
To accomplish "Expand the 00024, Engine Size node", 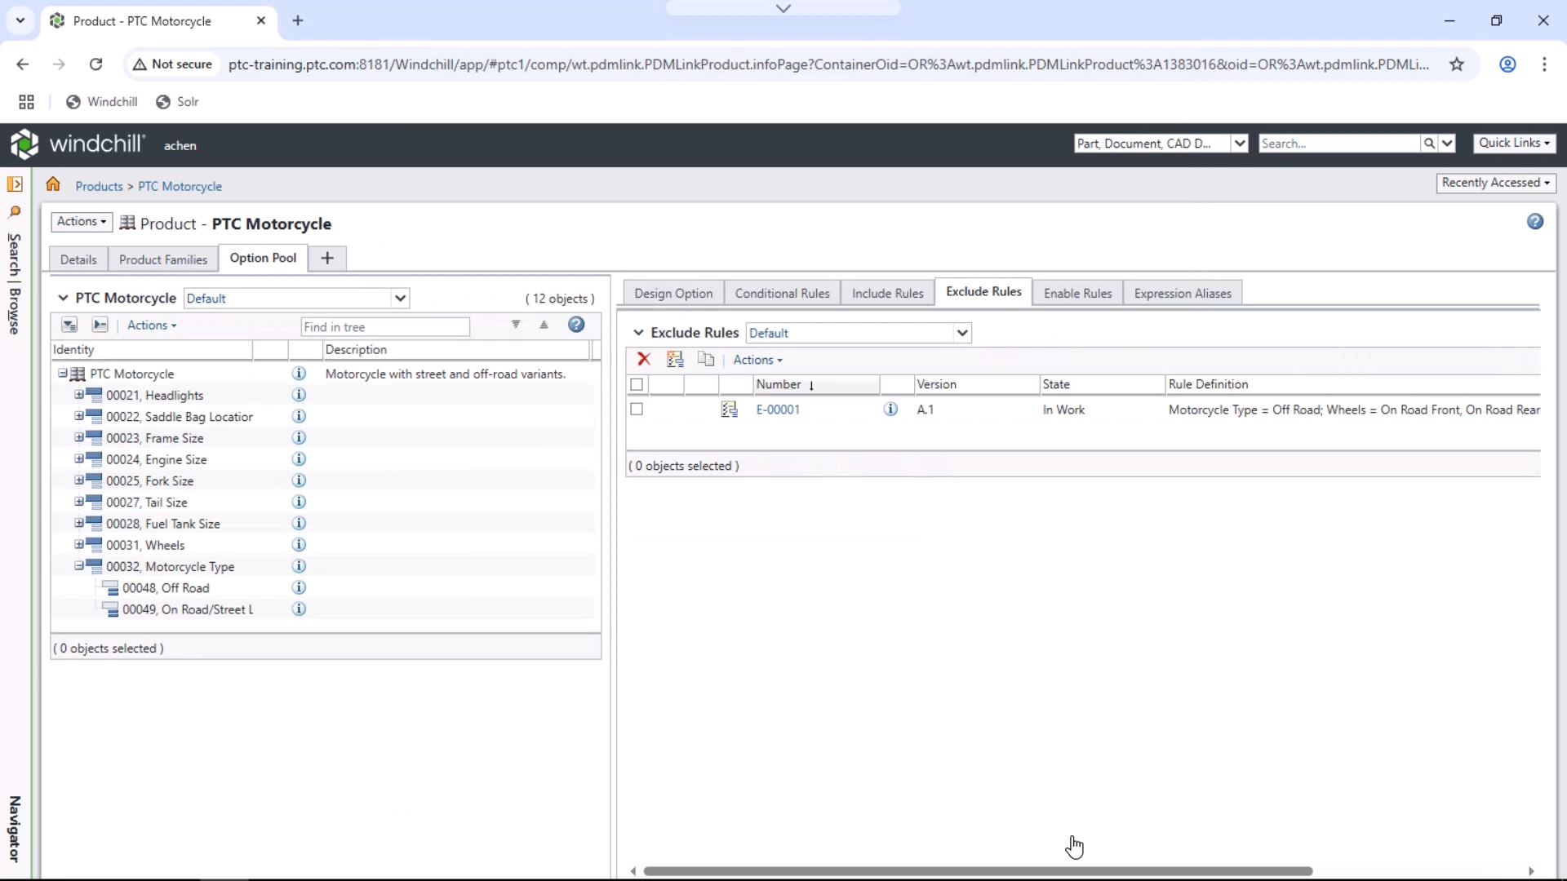I will [79, 458].
